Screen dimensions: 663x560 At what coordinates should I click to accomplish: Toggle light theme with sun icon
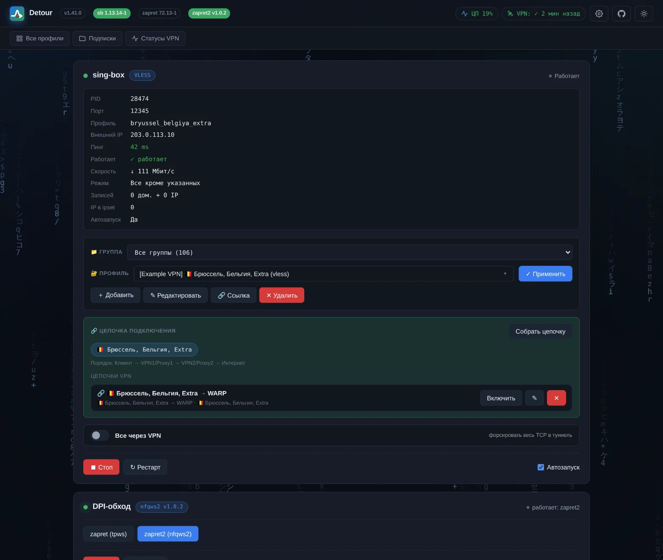coord(644,14)
